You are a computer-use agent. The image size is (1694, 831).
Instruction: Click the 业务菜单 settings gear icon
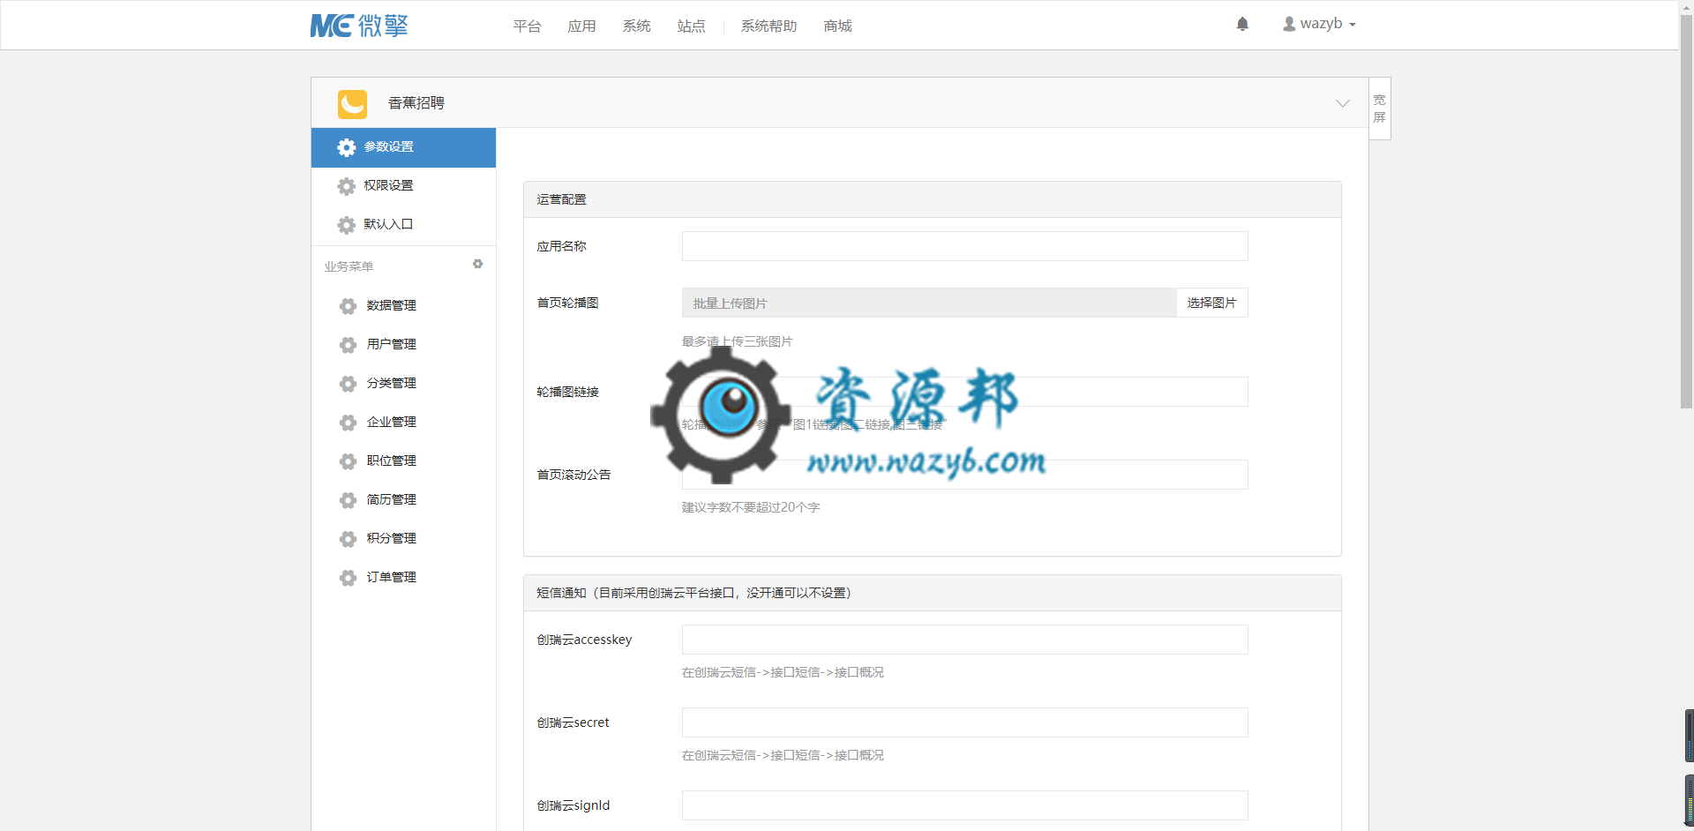pos(477,264)
